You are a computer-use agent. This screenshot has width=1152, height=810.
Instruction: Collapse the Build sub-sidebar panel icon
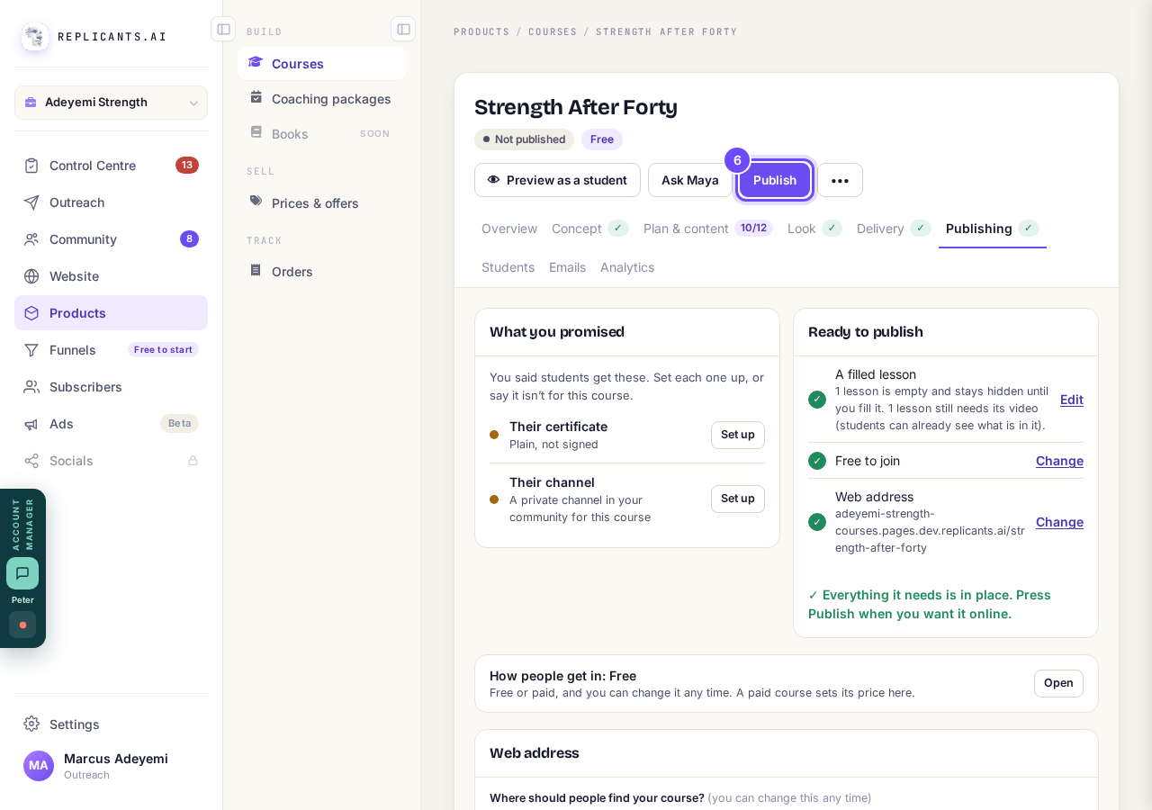click(403, 29)
